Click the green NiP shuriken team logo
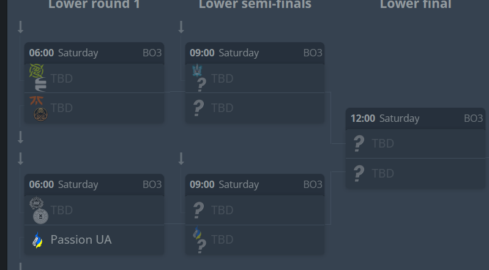 36,71
